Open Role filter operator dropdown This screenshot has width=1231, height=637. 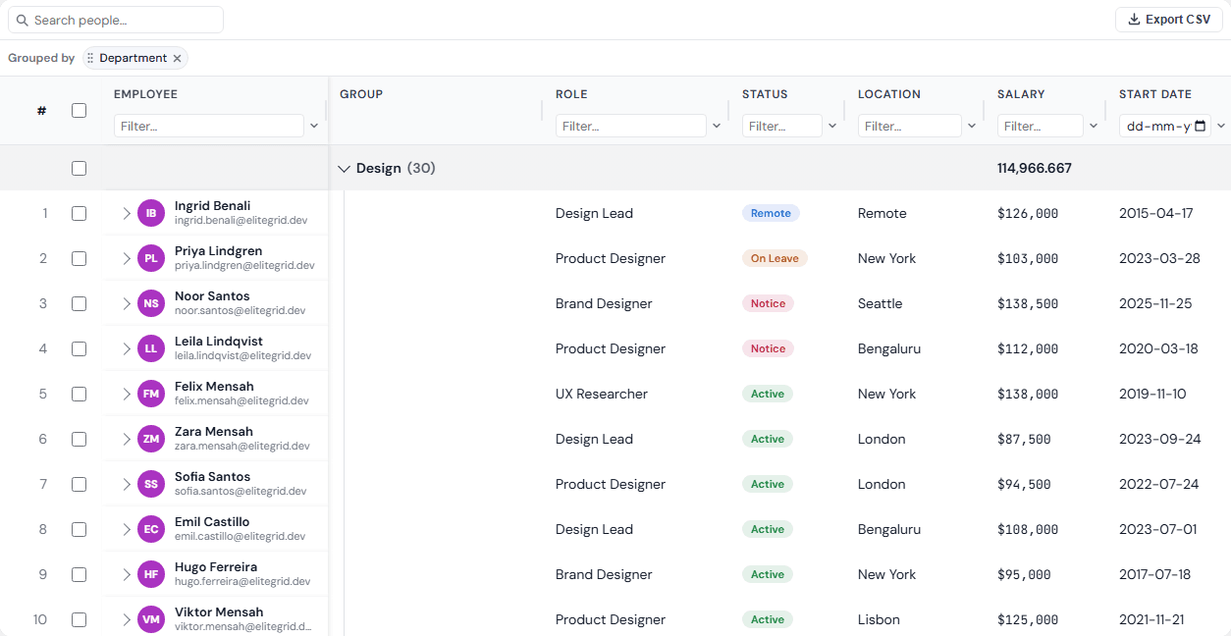[717, 126]
